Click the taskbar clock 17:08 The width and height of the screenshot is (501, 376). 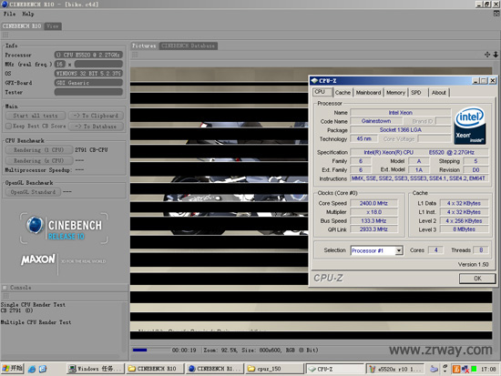click(x=488, y=370)
